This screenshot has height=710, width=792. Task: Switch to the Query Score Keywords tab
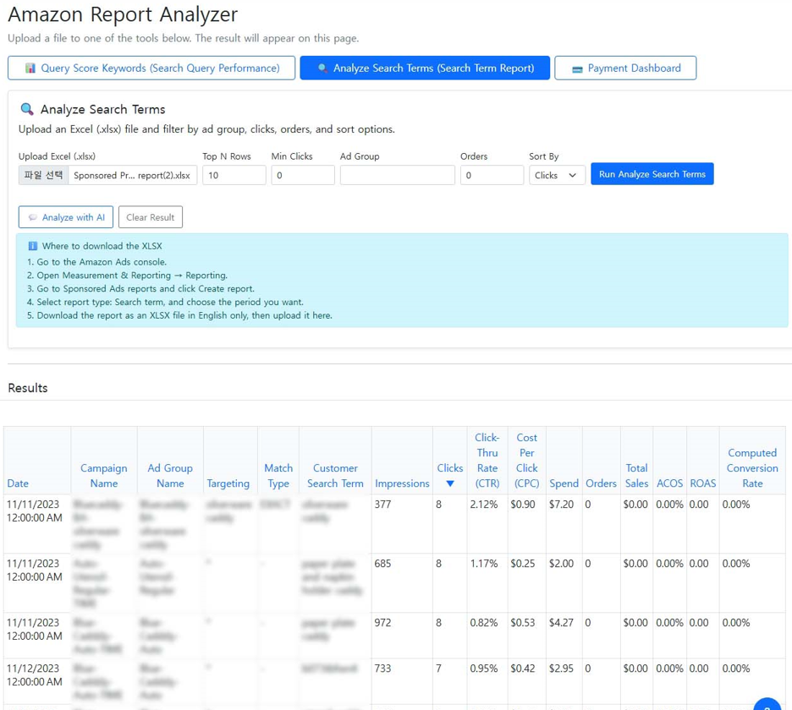[x=151, y=67]
